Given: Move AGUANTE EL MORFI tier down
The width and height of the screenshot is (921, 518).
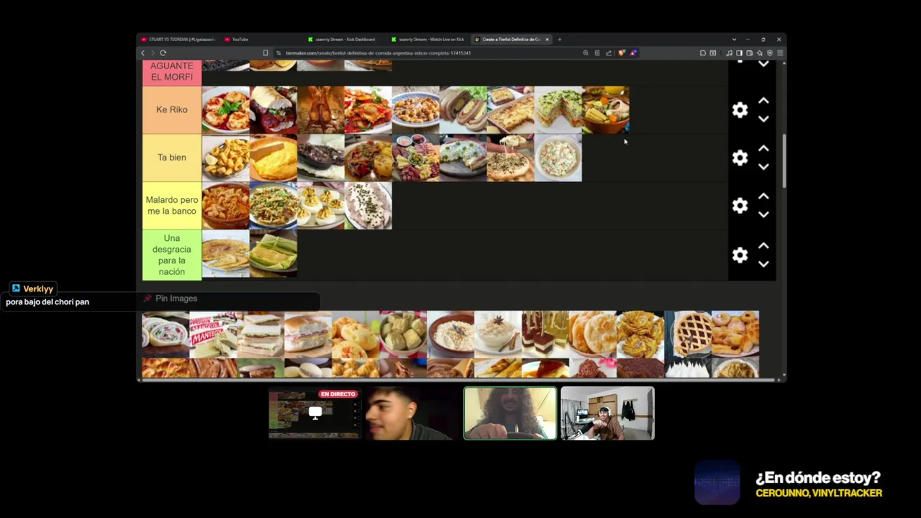Looking at the screenshot, I should [763, 64].
